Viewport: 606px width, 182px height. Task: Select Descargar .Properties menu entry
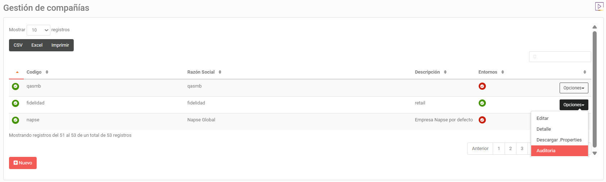coord(559,140)
